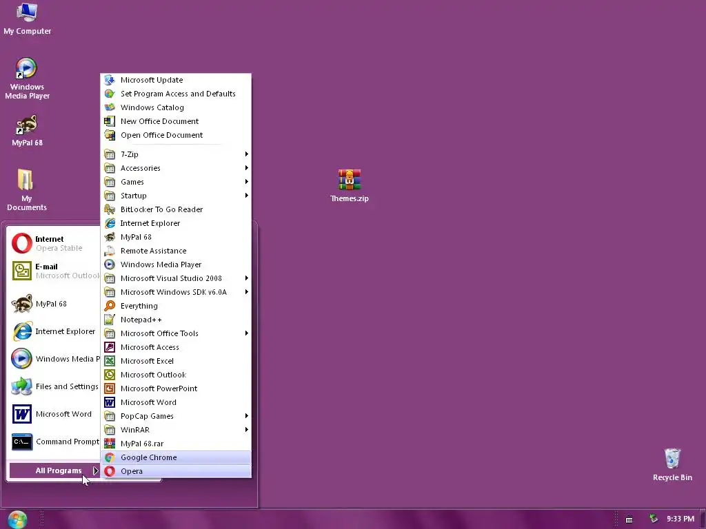Click the Opera icon next to Internet
This screenshot has height=529, width=706.
point(21,243)
